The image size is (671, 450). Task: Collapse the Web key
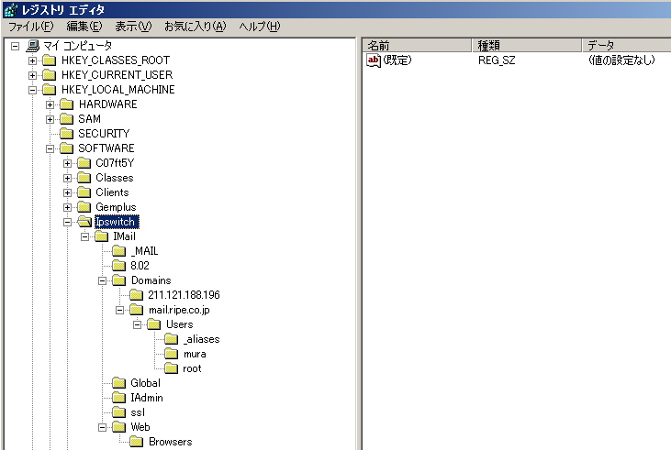[x=102, y=427]
